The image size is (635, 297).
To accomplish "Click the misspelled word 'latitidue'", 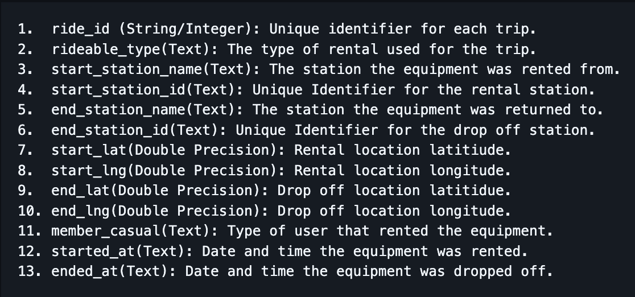I will click(466, 191).
